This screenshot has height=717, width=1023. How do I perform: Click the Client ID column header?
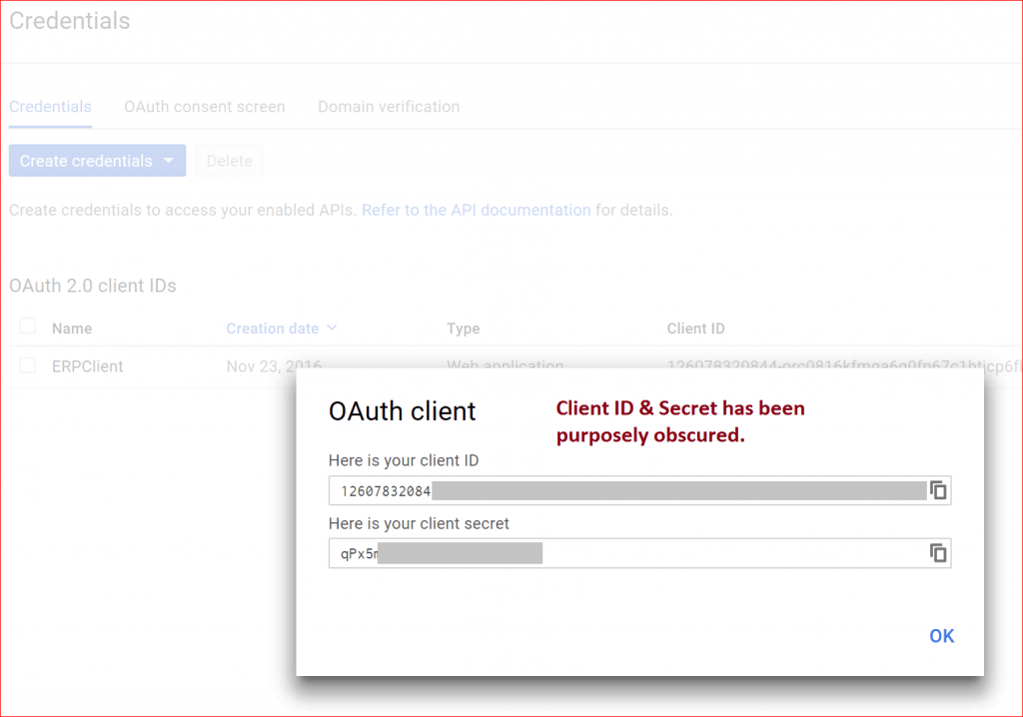coord(695,329)
